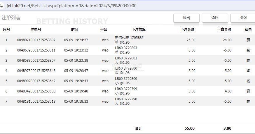Image resolution: width=255 pixels, height=134 pixels.
Task: Click the 平台 column header
Action: tap(104, 30)
